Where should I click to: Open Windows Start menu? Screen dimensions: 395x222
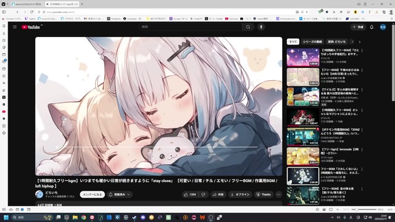click(6, 218)
